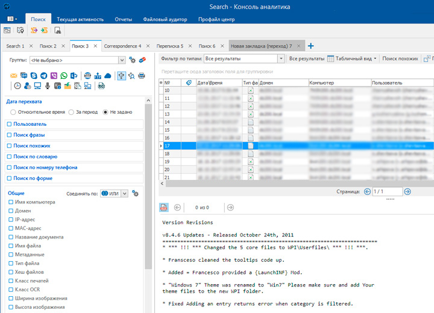Click the gears icon beside ИЛИ

[x=135, y=193]
